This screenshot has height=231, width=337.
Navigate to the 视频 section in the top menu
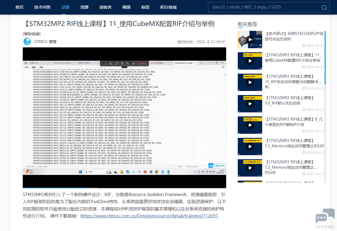pyautogui.click(x=126, y=7)
